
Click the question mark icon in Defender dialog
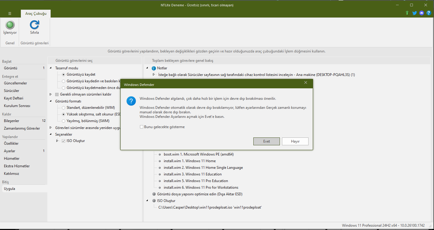pos(131,101)
